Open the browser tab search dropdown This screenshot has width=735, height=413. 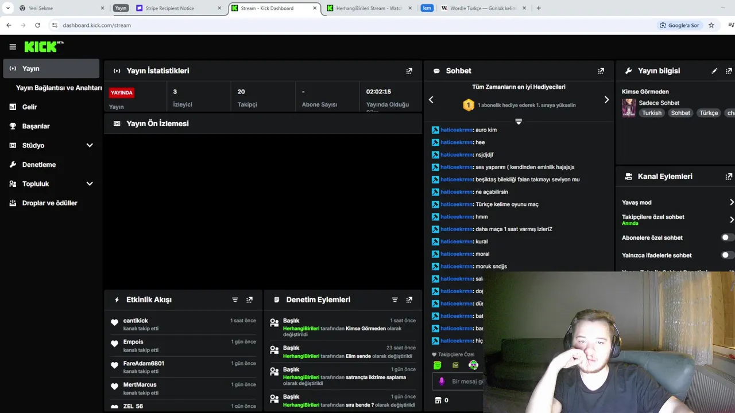click(8, 8)
